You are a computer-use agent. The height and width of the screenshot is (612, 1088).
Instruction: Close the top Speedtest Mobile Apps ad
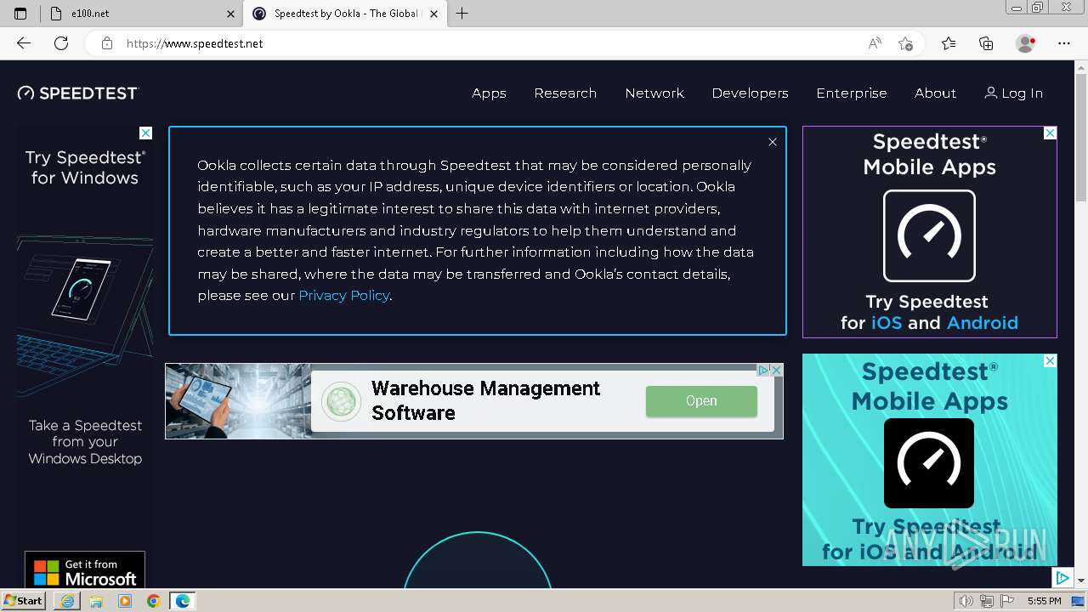click(1050, 133)
